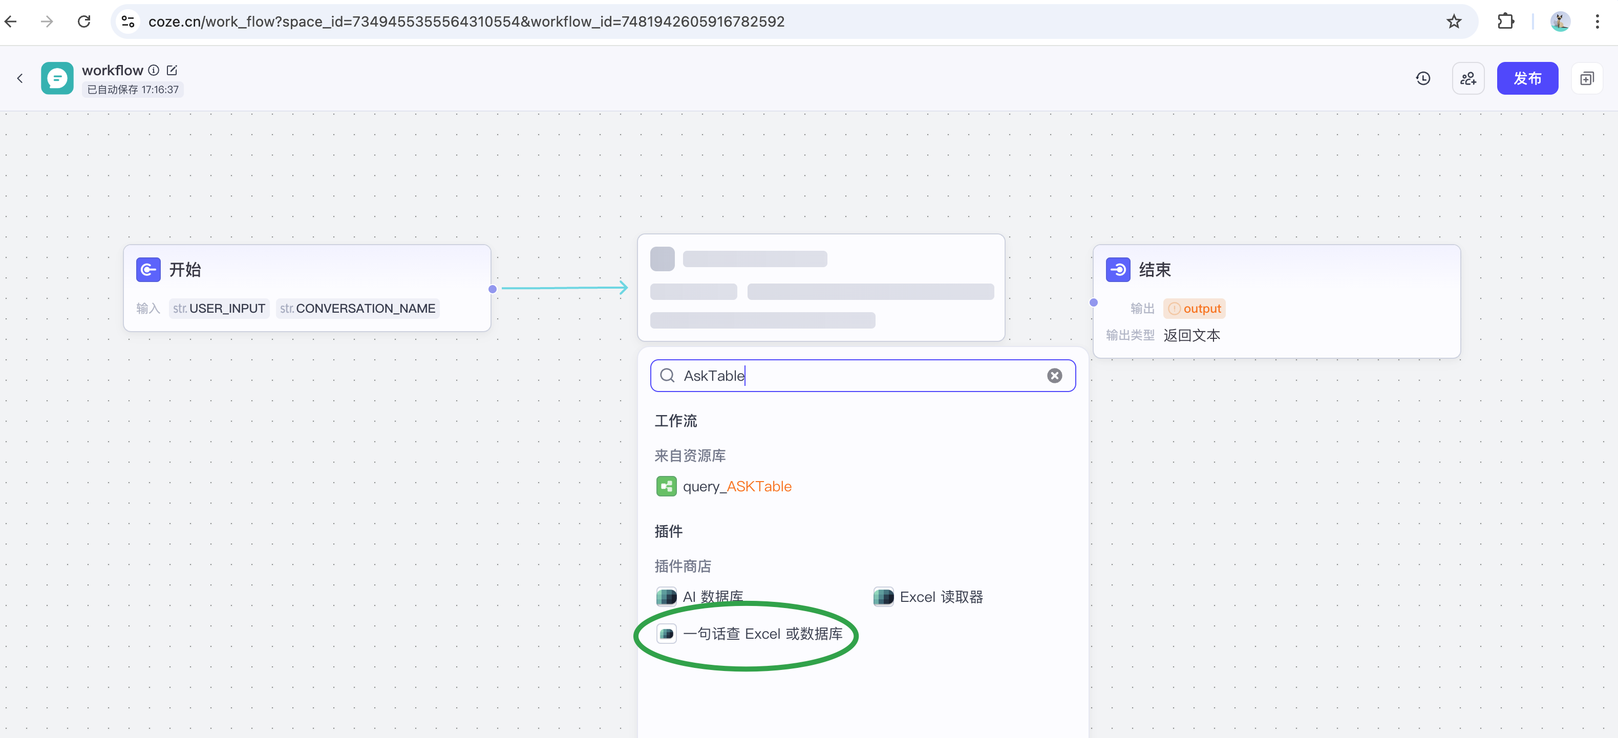Open the version history clock icon
Viewport: 1618px width, 738px height.
coord(1423,78)
